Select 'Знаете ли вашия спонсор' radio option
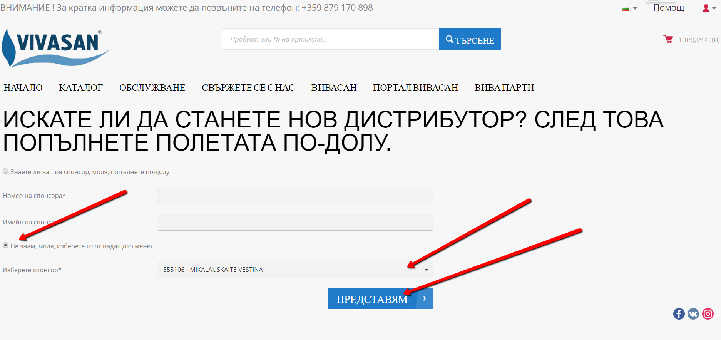The width and height of the screenshot is (721, 340). point(6,171)
